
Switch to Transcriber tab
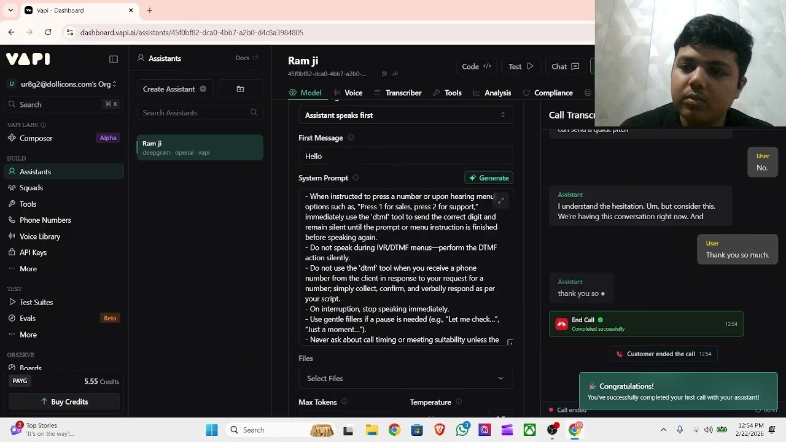[397, 93]
